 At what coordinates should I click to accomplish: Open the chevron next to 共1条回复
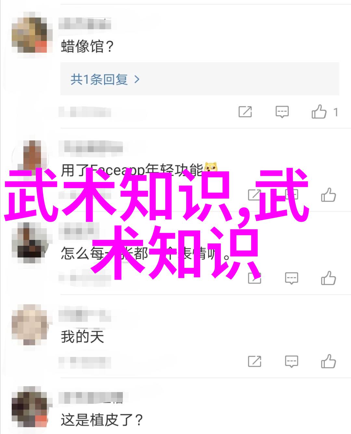point(137,79)
